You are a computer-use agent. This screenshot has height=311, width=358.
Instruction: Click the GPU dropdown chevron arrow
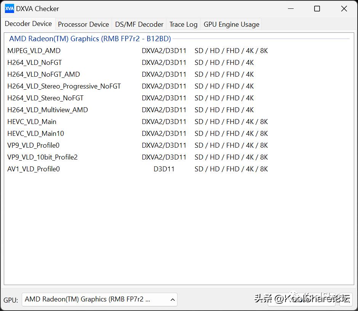click(173, 300)
